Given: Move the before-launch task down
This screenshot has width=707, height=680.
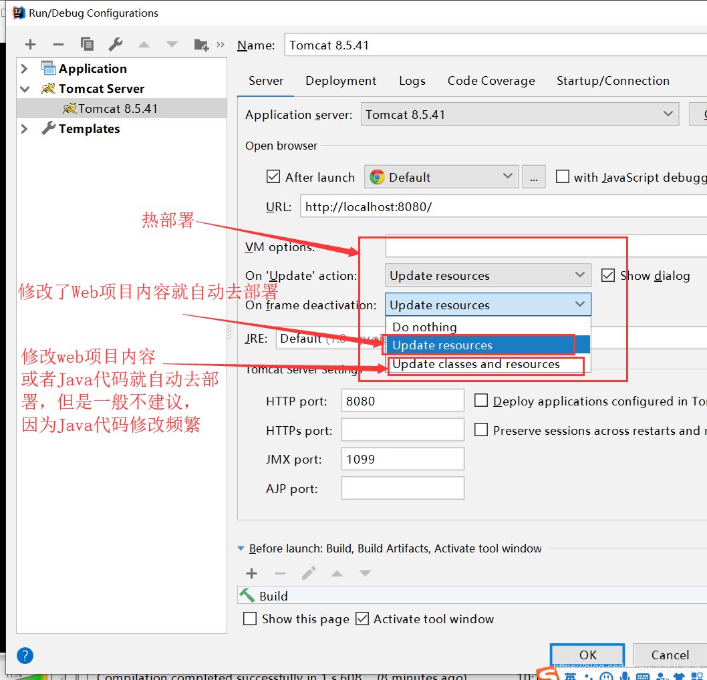Looking at the screenshot, I should coord(365,573).
